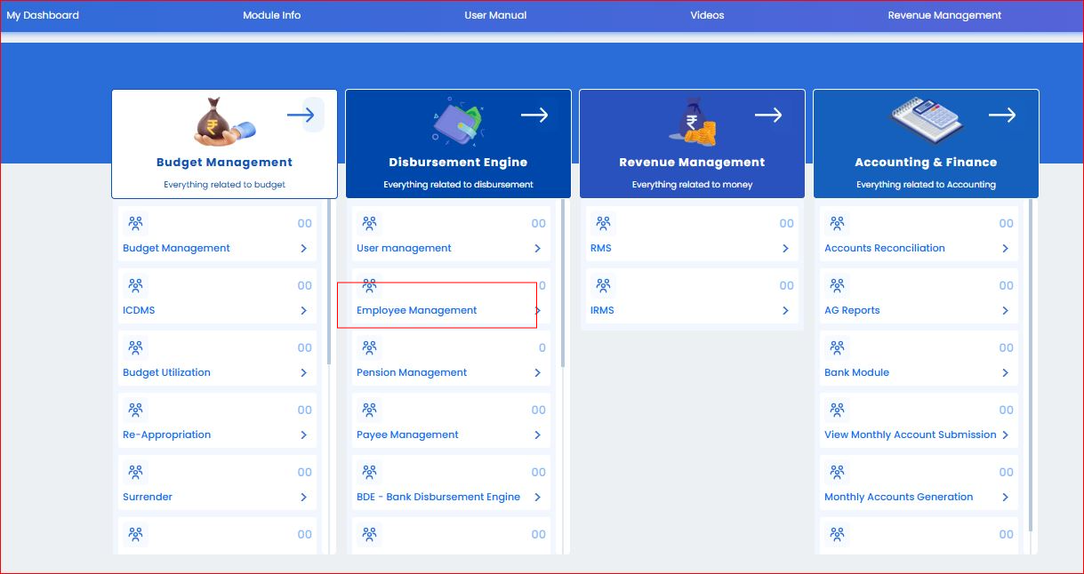Click the people icon above Budget Utilization
Viewport: 1084px width, 574px height.
(135, 347)
